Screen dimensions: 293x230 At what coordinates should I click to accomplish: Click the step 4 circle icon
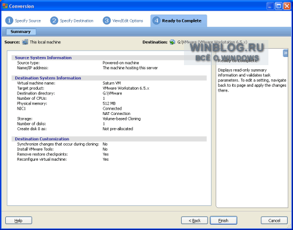point(156,21)
